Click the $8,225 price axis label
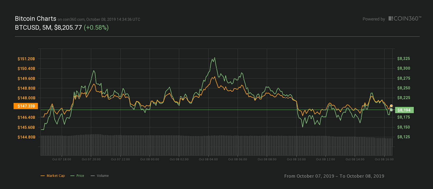The width and height of the screenshot is (433, 189). (404, 98)
